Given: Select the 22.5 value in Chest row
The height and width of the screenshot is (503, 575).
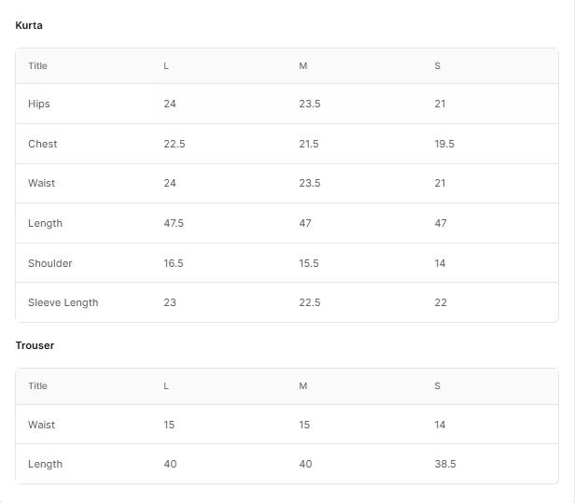Looking at the screenshot, I should coord(174,144).
